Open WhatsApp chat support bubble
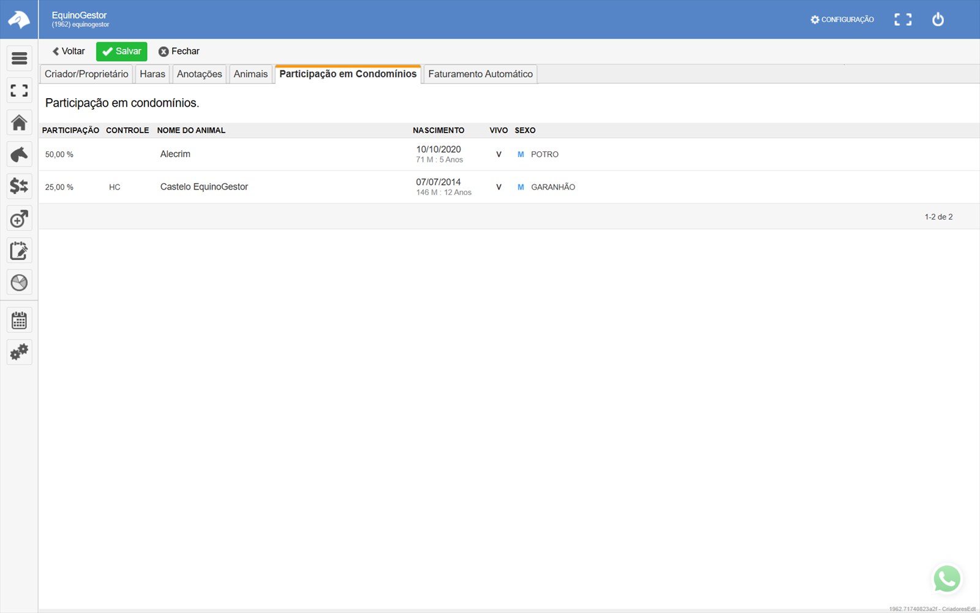The height and width of the screenshot is (613, 980). tap(947, 579)
